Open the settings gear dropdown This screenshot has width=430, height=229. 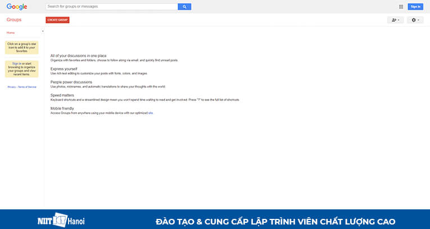pos(415,20)
